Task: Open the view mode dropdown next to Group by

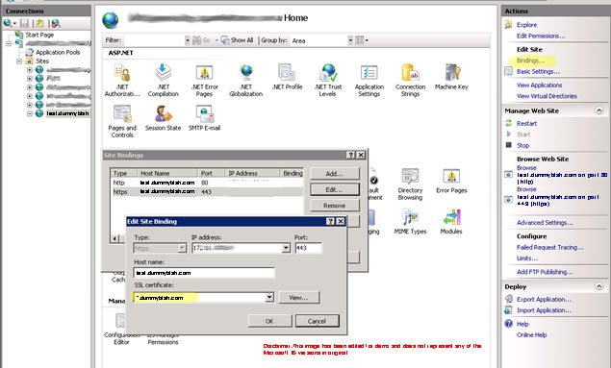Action: 362,40
